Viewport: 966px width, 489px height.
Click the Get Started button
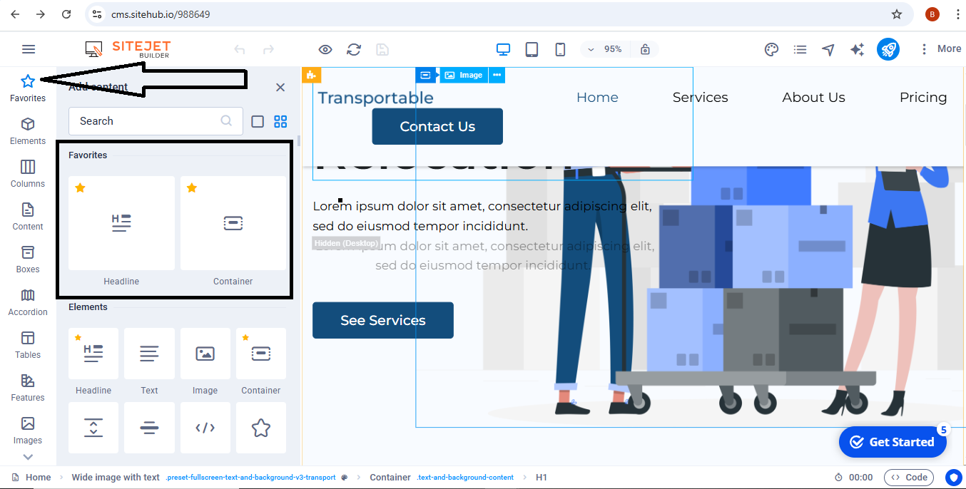pyautogui.click(x=893, y=442)
